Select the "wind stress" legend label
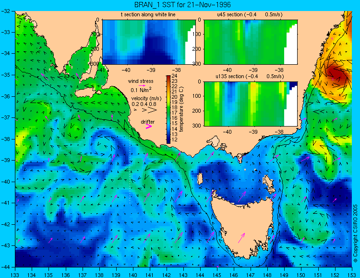This screenshot has height=278, width=360. click(141, 81)
